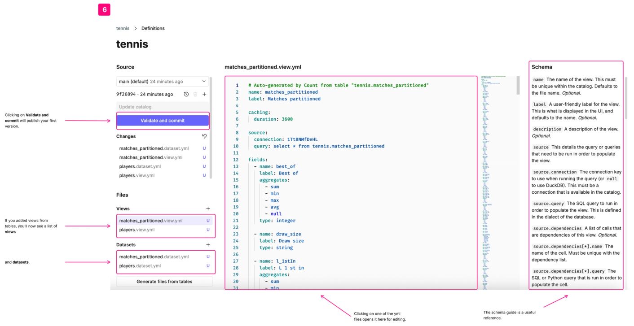The width and height of the screenshot is (634, 326).
Task: Click the matches_partitioned.view.yml editor title
Action: point(263,67)
